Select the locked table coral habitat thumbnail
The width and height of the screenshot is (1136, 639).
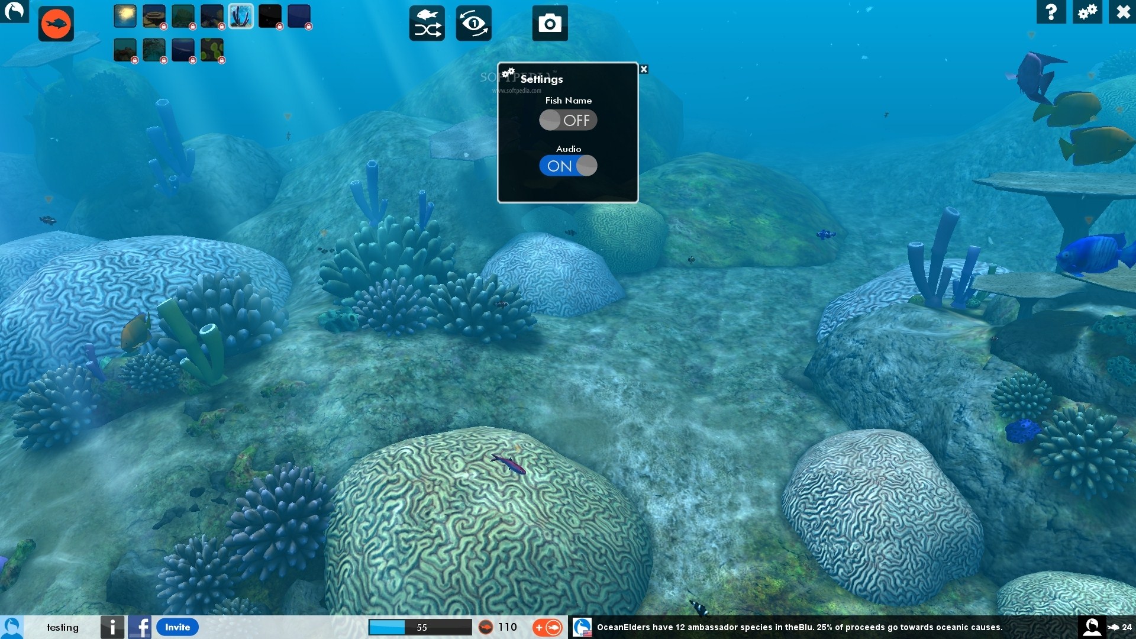point(154,16)
